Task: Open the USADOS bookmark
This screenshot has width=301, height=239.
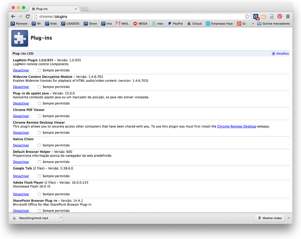Action: pos(70,23)
